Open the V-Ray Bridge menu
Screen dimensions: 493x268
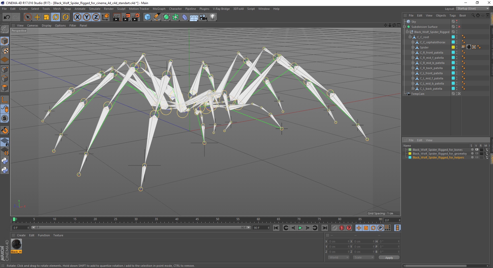point(221,9)
